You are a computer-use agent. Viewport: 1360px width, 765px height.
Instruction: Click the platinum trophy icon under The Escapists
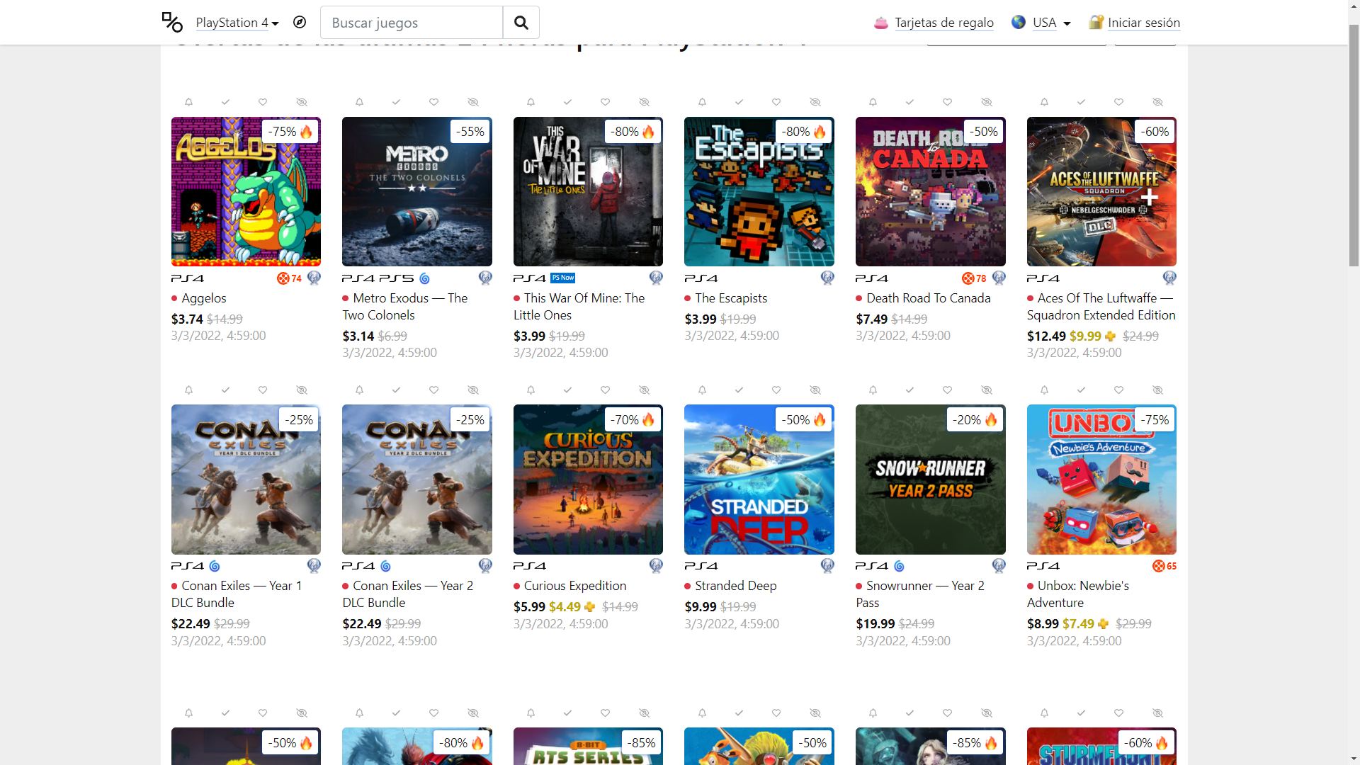coord(827,278)
